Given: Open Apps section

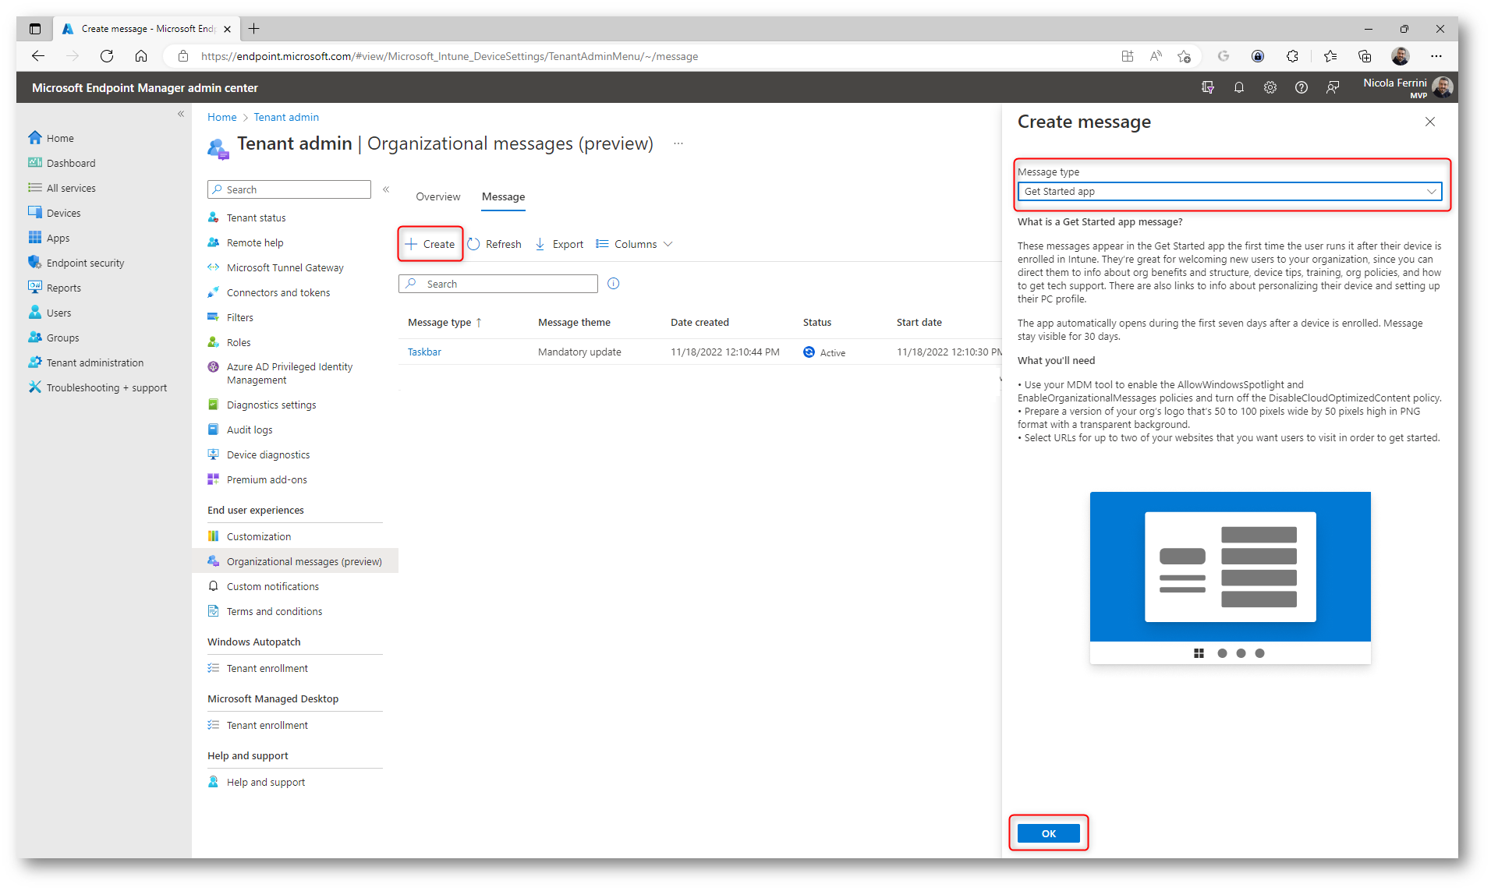Looking at the screenshot, I should pyautogui.click(x=49, y=238).
